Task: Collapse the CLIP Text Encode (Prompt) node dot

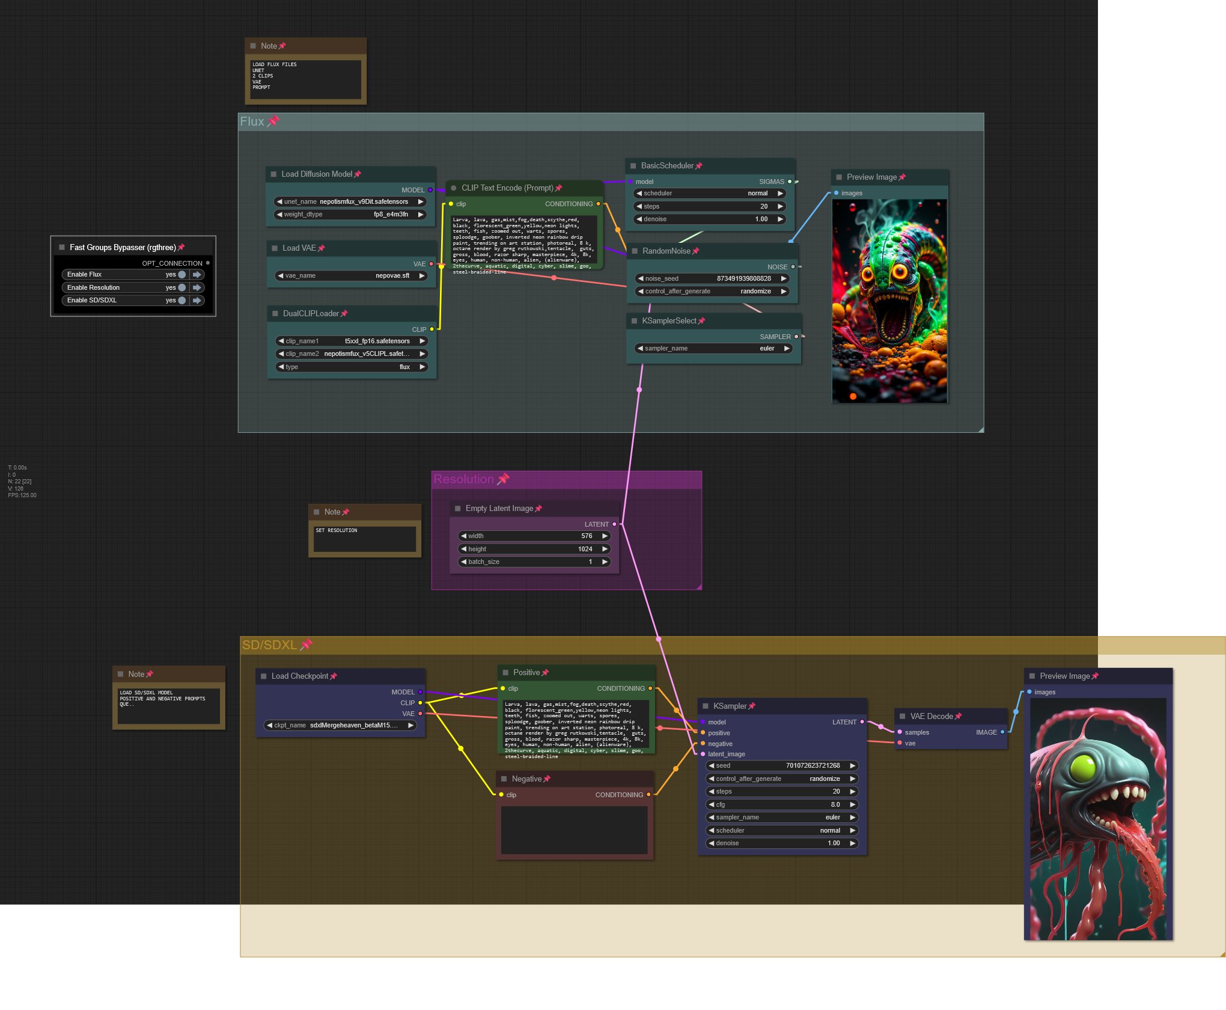Action: [454, 188]
